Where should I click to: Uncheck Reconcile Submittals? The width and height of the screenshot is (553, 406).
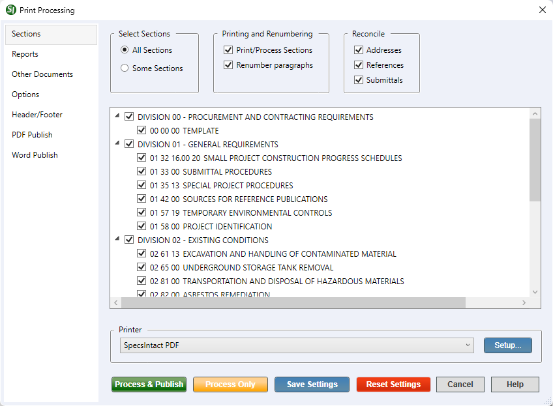pos(359,80)
